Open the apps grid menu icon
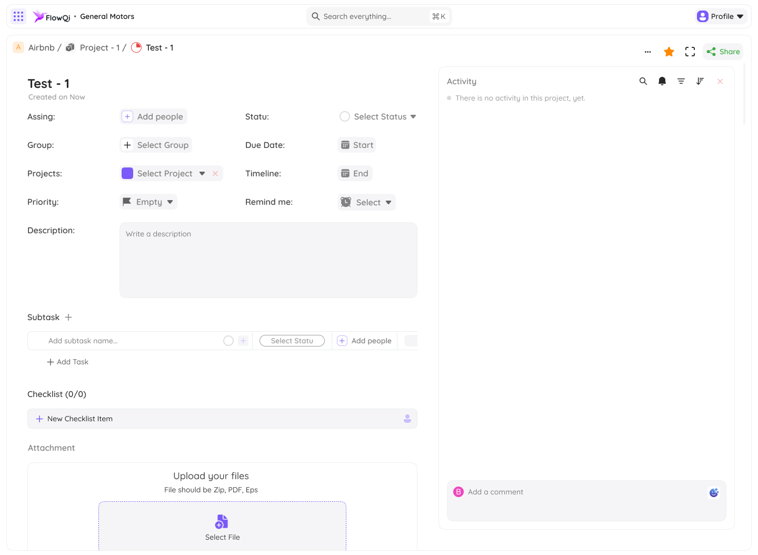The height and width of the screenshot is (555, 758). [x=18, y=16]
